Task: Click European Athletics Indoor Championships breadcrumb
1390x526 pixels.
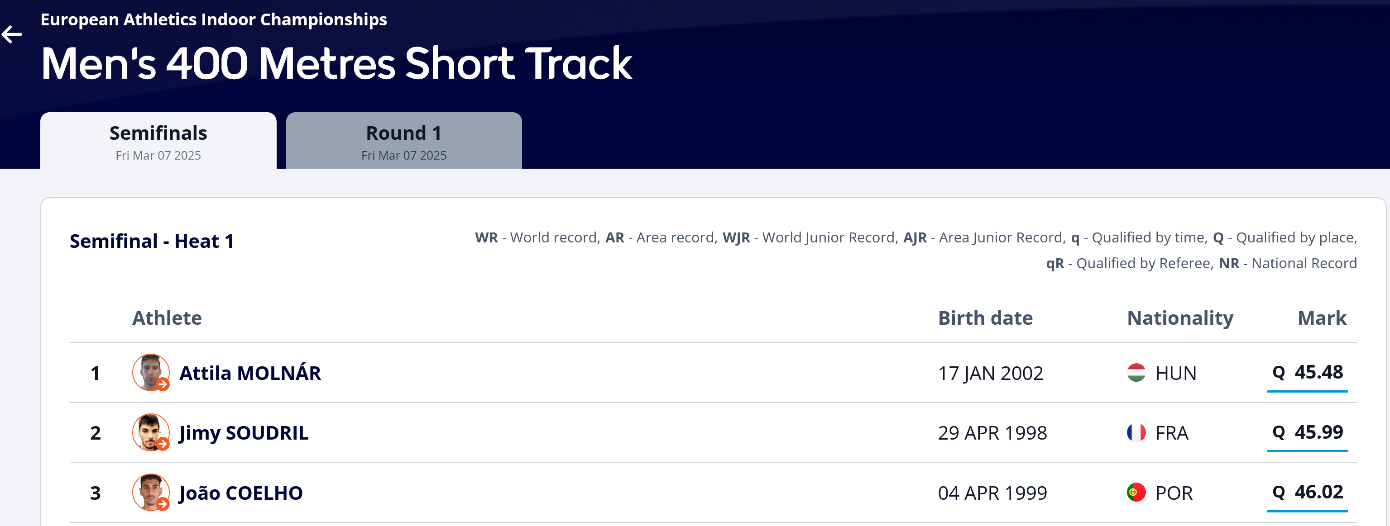Action: 214,19
